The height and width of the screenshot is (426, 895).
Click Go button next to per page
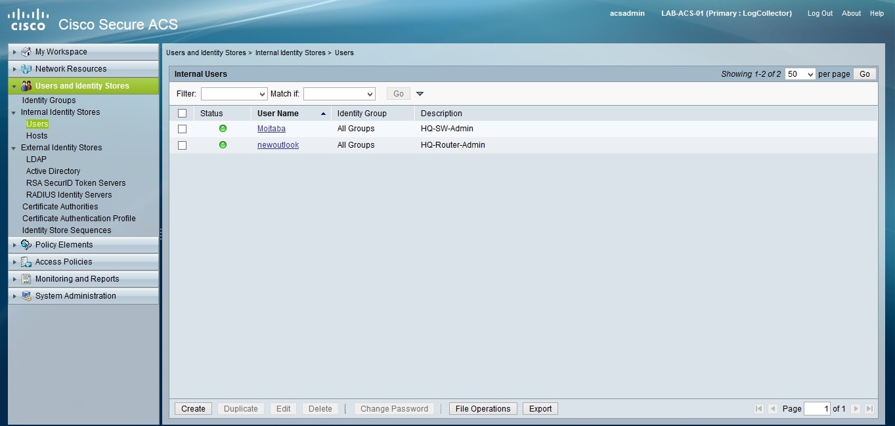tap(865, 74)
